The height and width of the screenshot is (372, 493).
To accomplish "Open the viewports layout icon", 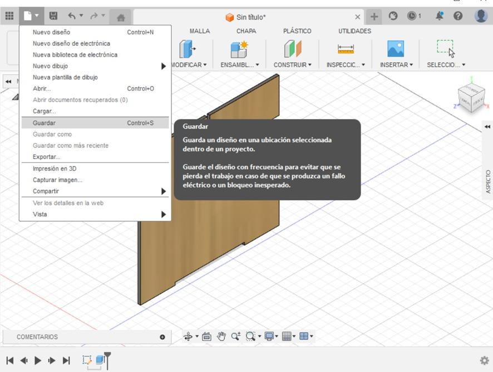I will point(304,336).
